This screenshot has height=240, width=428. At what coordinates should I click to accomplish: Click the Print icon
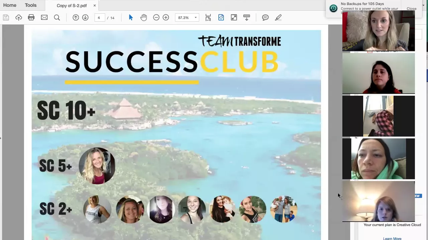(x=31, y=18)
